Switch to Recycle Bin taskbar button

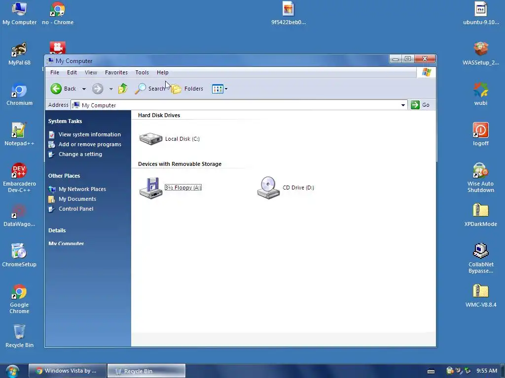tap(146, 371)
